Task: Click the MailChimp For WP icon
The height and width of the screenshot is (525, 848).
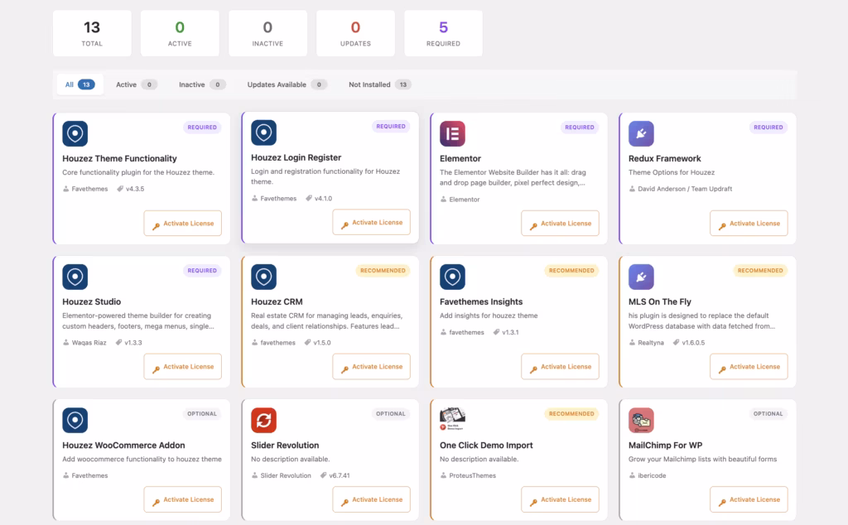Action: coord(642,420)
